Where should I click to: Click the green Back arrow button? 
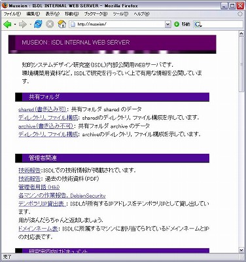click(x=7, y=24)
